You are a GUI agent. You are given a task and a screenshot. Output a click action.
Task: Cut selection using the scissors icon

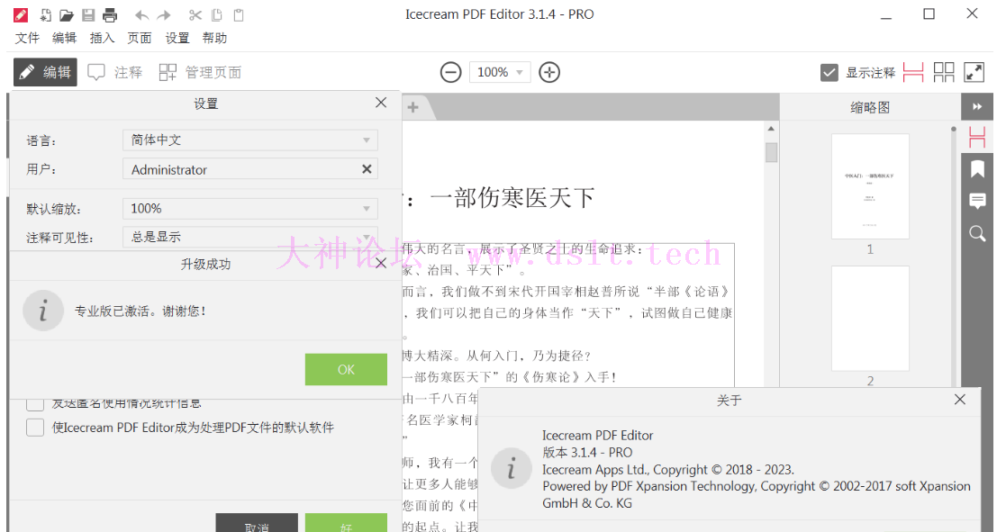tap(195, 14)
